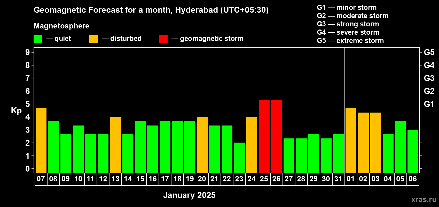Select the orange bar for February 03
The image size is (439, 207).
(376, 143)
